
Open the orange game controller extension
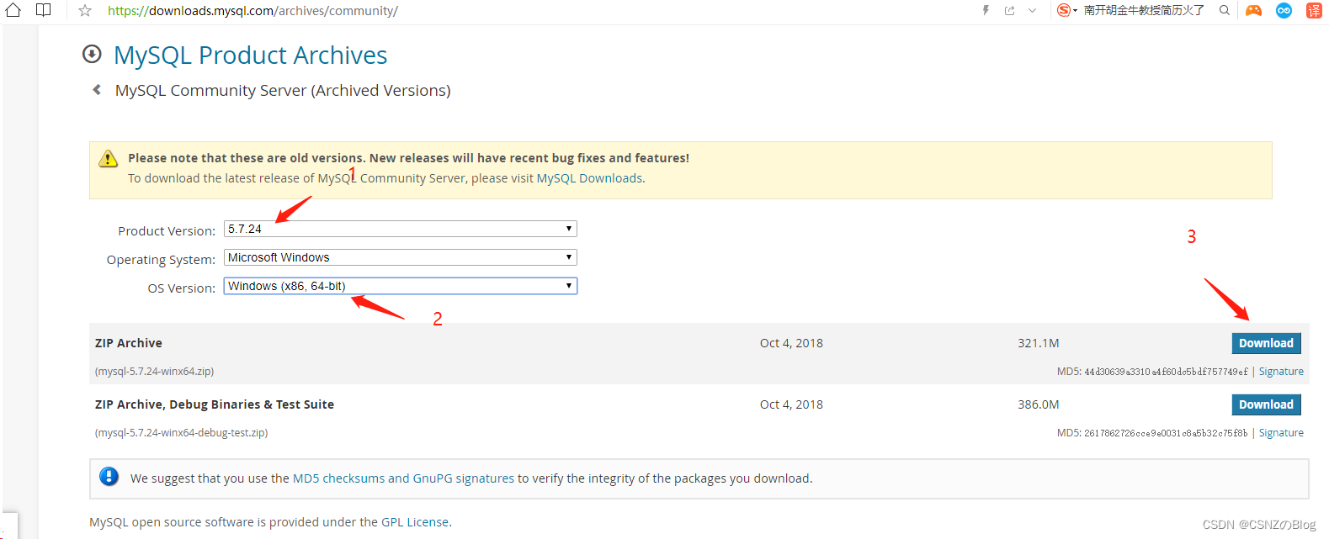(x=1254, y=10)
